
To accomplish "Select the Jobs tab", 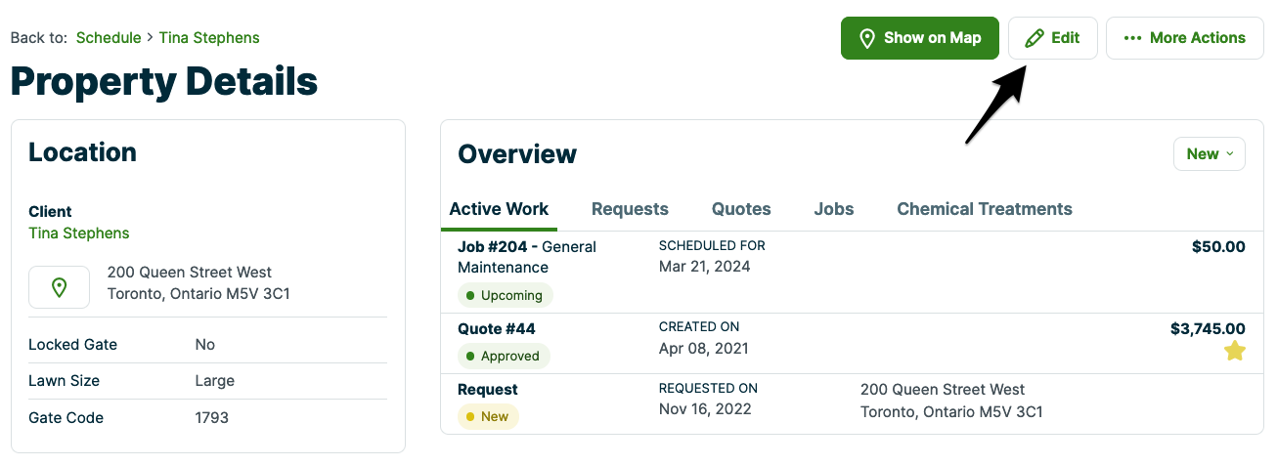I will pyautogui.click(x=834, y=209).
